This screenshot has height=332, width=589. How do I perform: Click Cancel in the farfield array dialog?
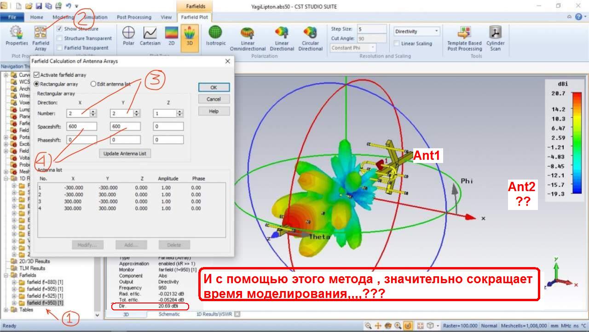click(x=214, y=99)
